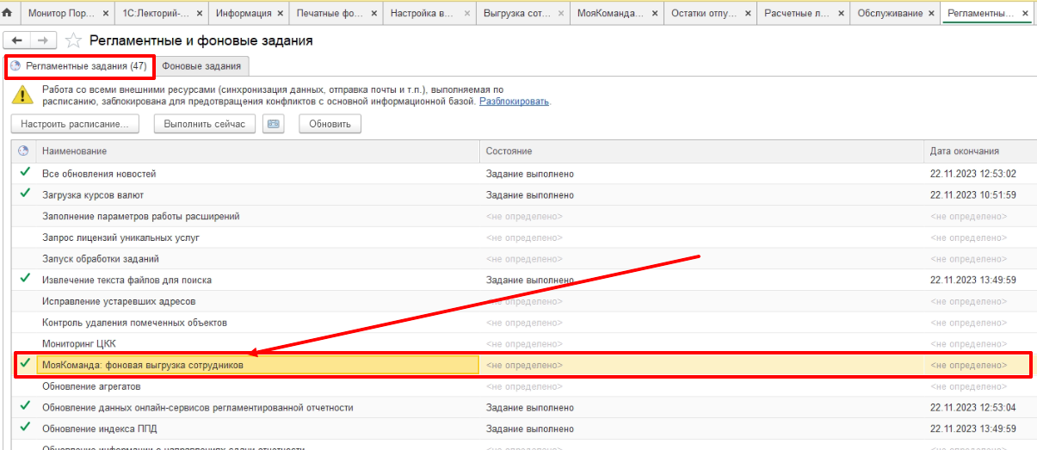
Task: Switch to the Фоновые задания tab
Action: pos(203,66)
